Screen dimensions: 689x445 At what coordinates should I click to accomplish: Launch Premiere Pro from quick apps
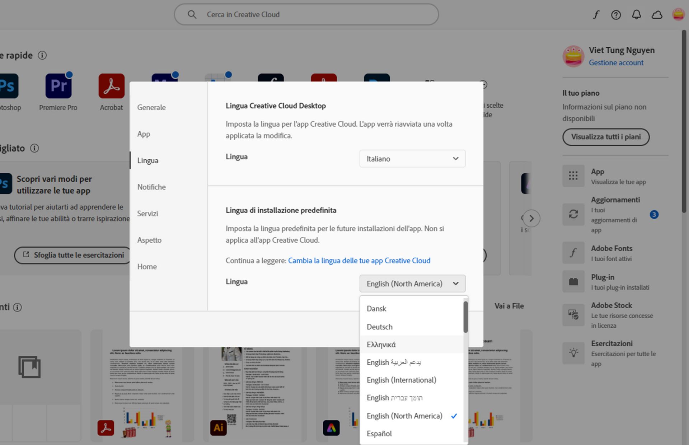point(58,86)
